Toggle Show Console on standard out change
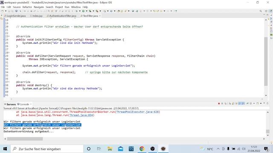The width and height of the screenshot is (273, 153). click(x=240, y=104)
